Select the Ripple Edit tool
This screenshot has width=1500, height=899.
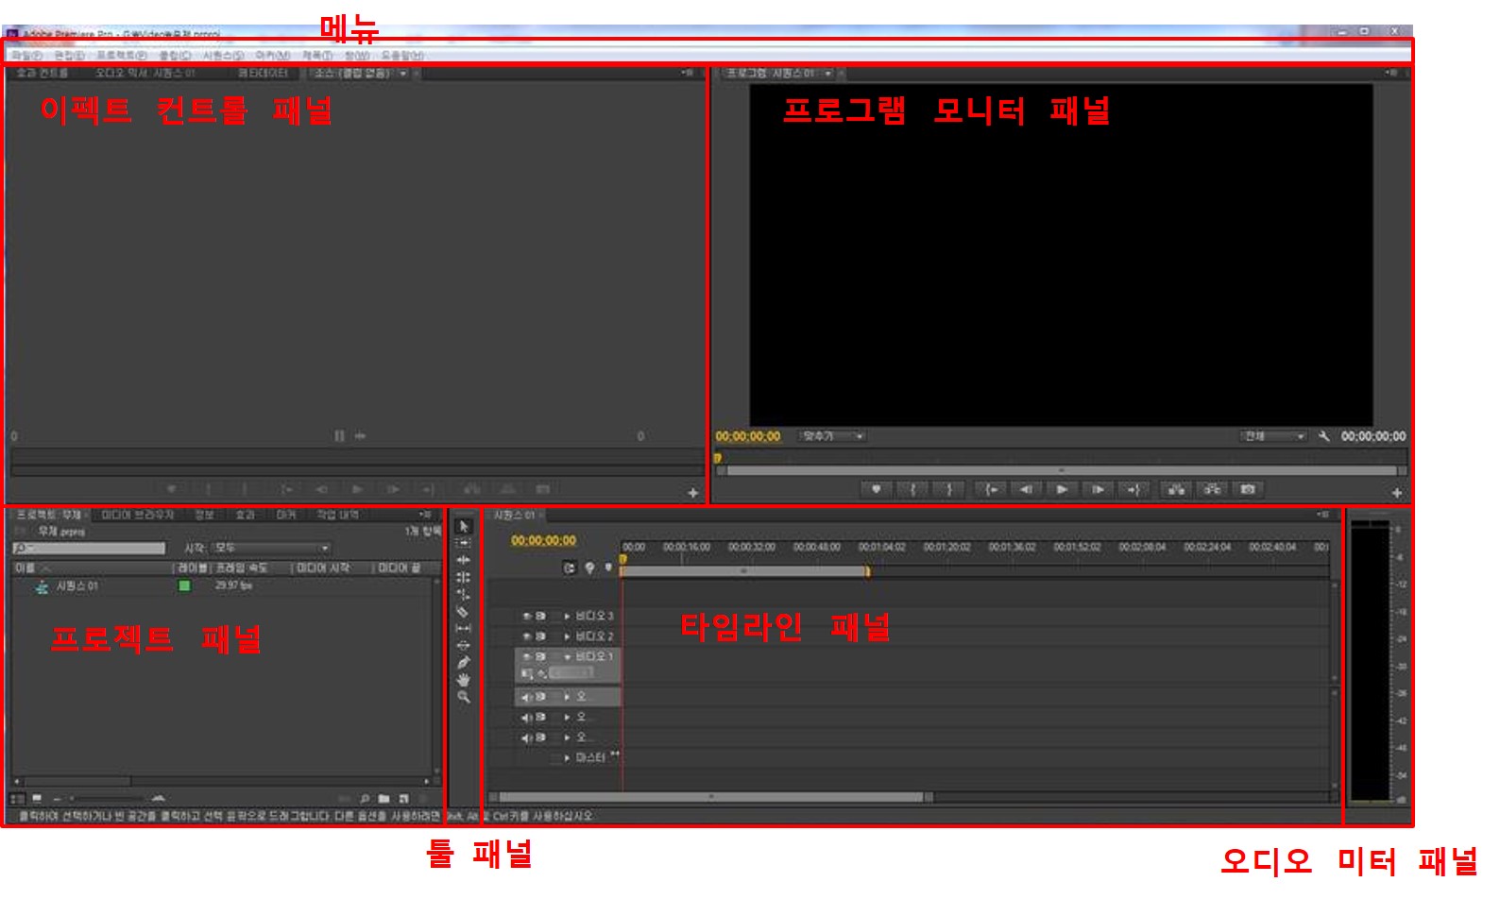pos(463,561)
